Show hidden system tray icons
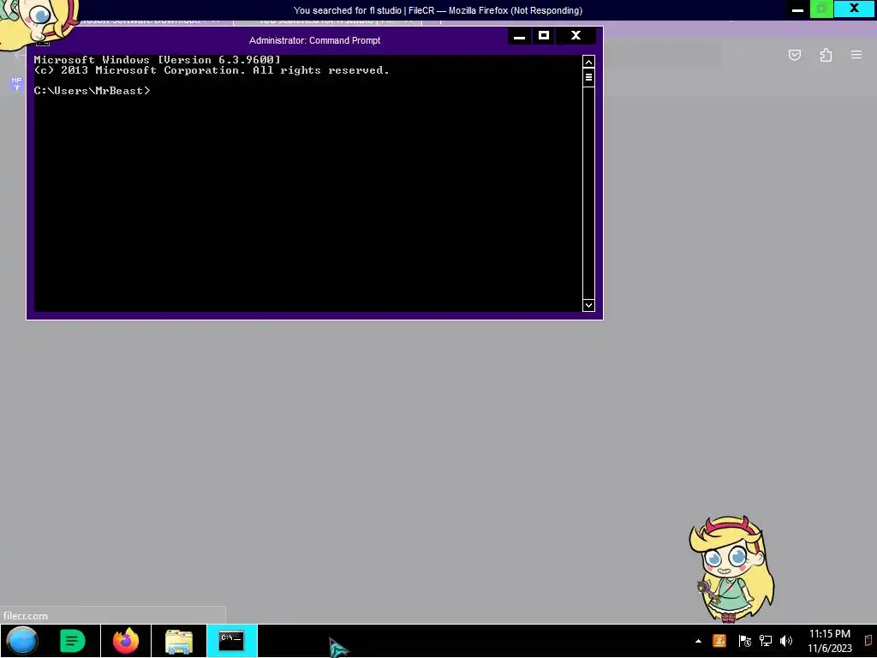This screenshot has width=877, height=658. click(698, 641)
